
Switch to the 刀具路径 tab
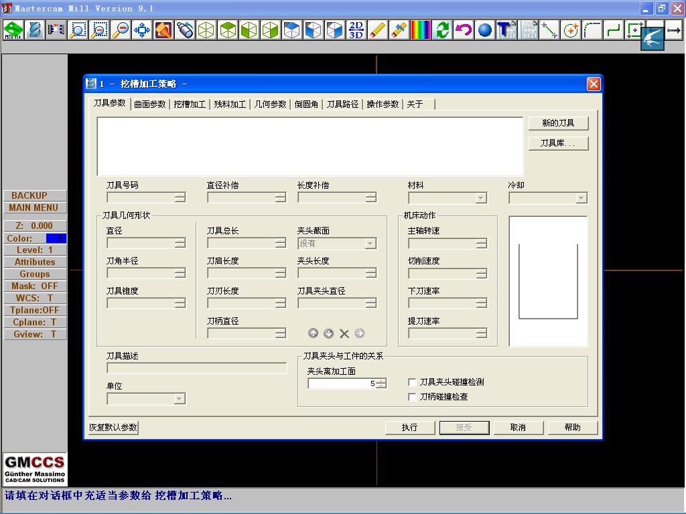(342, 104)
